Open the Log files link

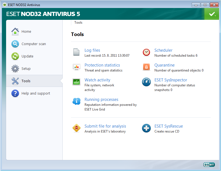(92, 50)
